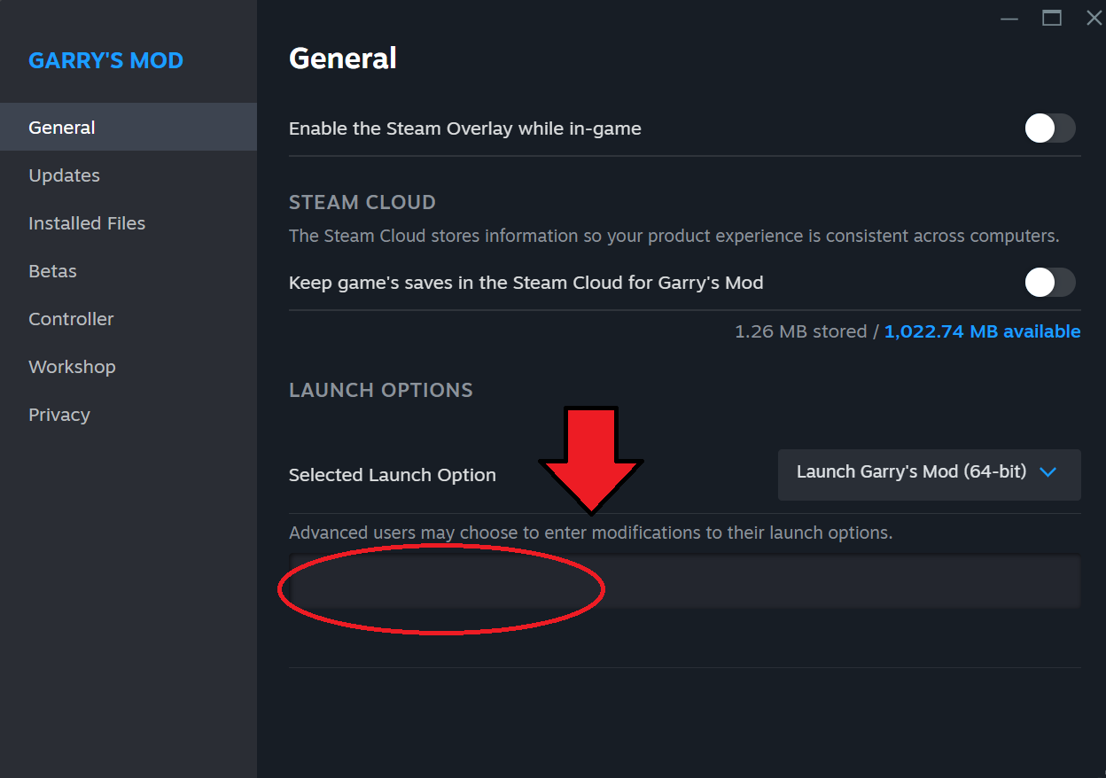Open the Privacy settings section
The height and width of the screenshot is (778, 1106).
[59, 415]
